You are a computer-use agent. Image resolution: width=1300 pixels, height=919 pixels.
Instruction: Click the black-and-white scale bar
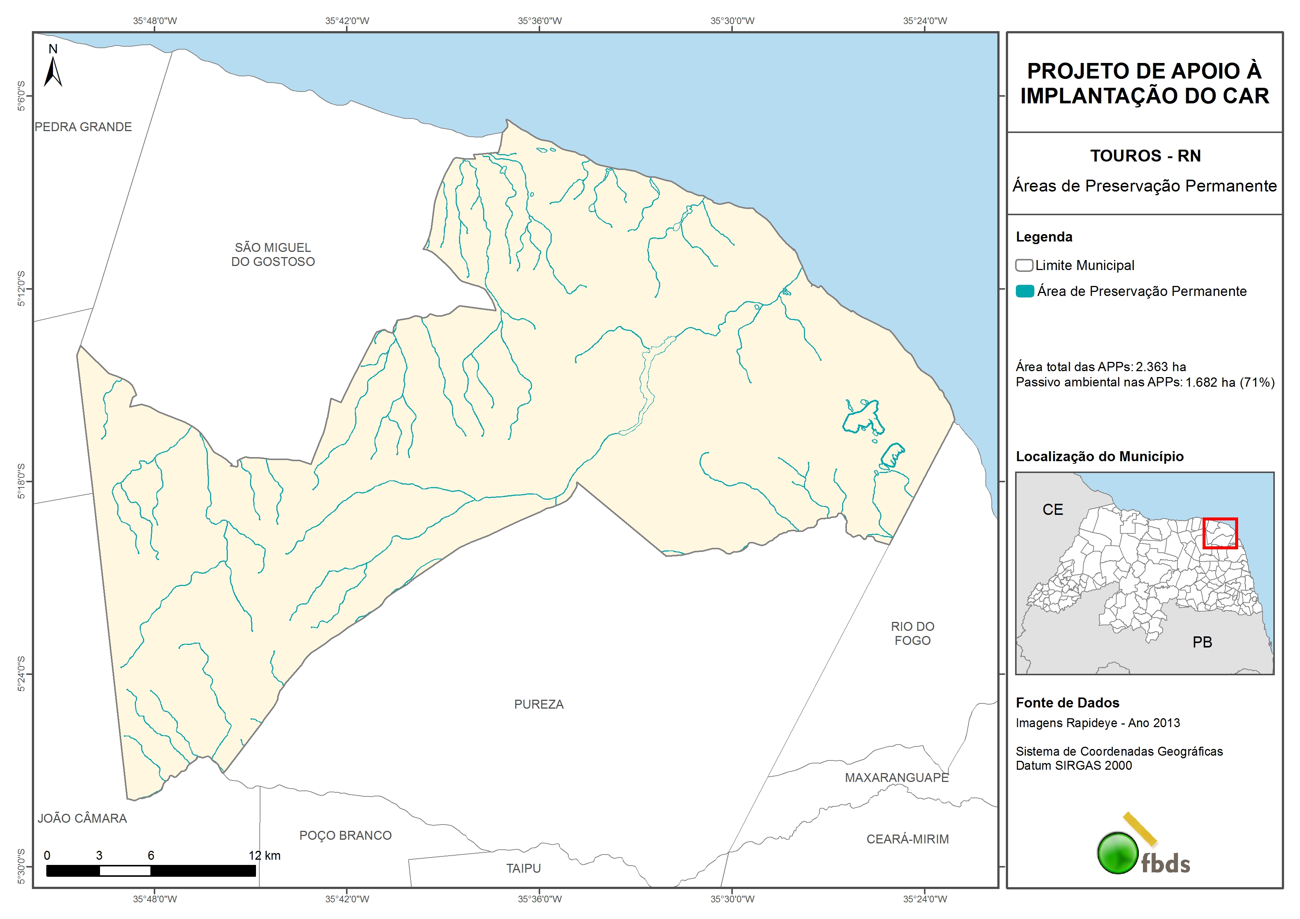151,871
